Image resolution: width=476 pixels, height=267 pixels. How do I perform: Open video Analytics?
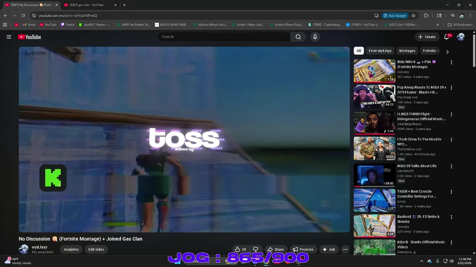pos(71,250)
